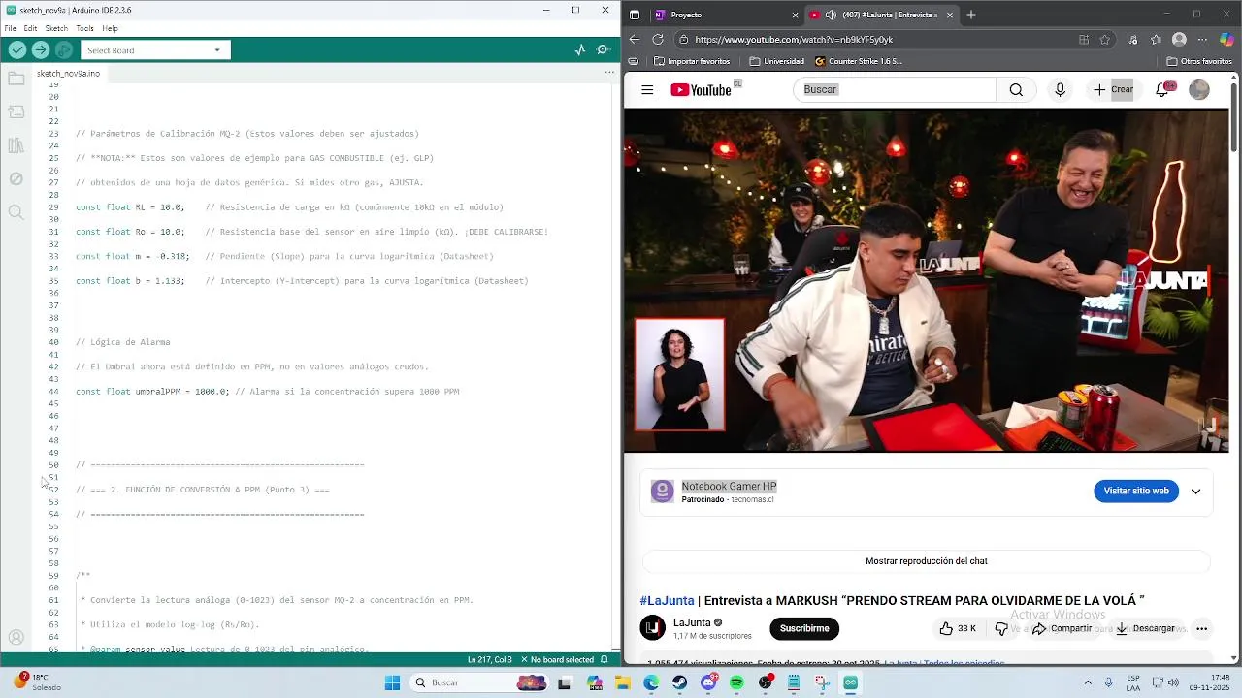
Task: Click the YouTube URL address bar
Action: [x=873, y=40]
